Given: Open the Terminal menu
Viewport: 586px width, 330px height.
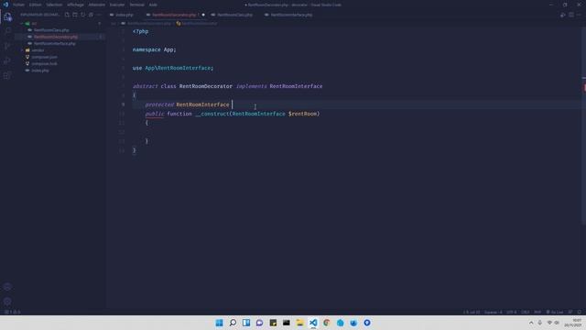Looking at the screenshot, I should click(x=136, y=5).
